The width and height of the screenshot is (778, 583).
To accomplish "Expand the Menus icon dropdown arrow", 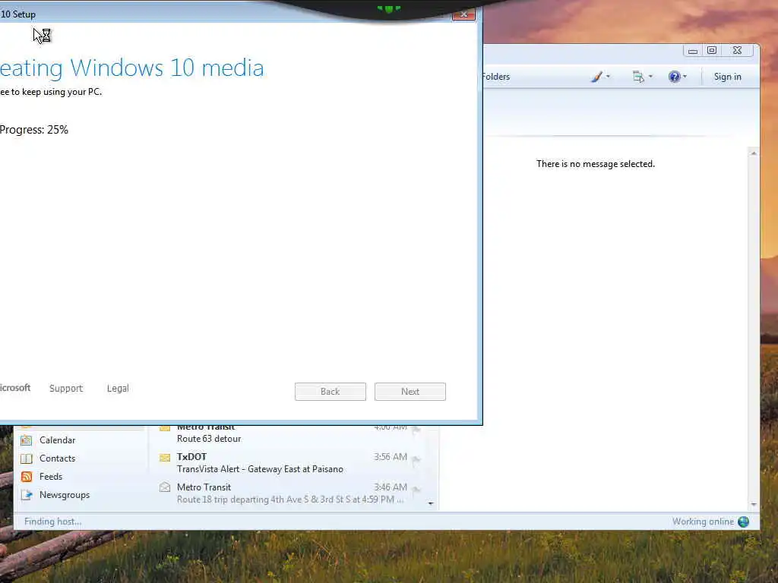I will click(x=650, y=77).
